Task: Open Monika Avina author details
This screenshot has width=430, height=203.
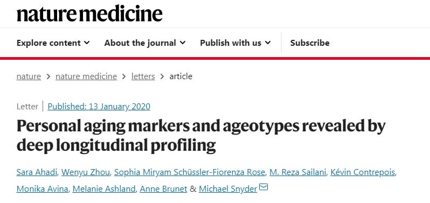Action: (x=42, y=189)
